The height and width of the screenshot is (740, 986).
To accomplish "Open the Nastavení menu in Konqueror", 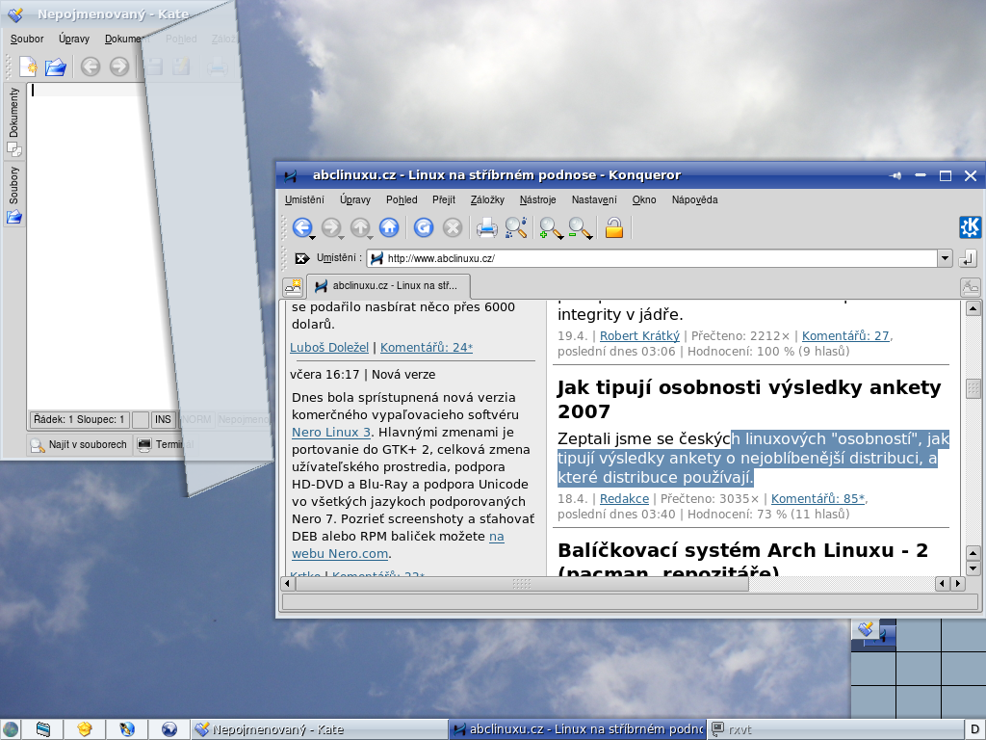I will point(594,200).
